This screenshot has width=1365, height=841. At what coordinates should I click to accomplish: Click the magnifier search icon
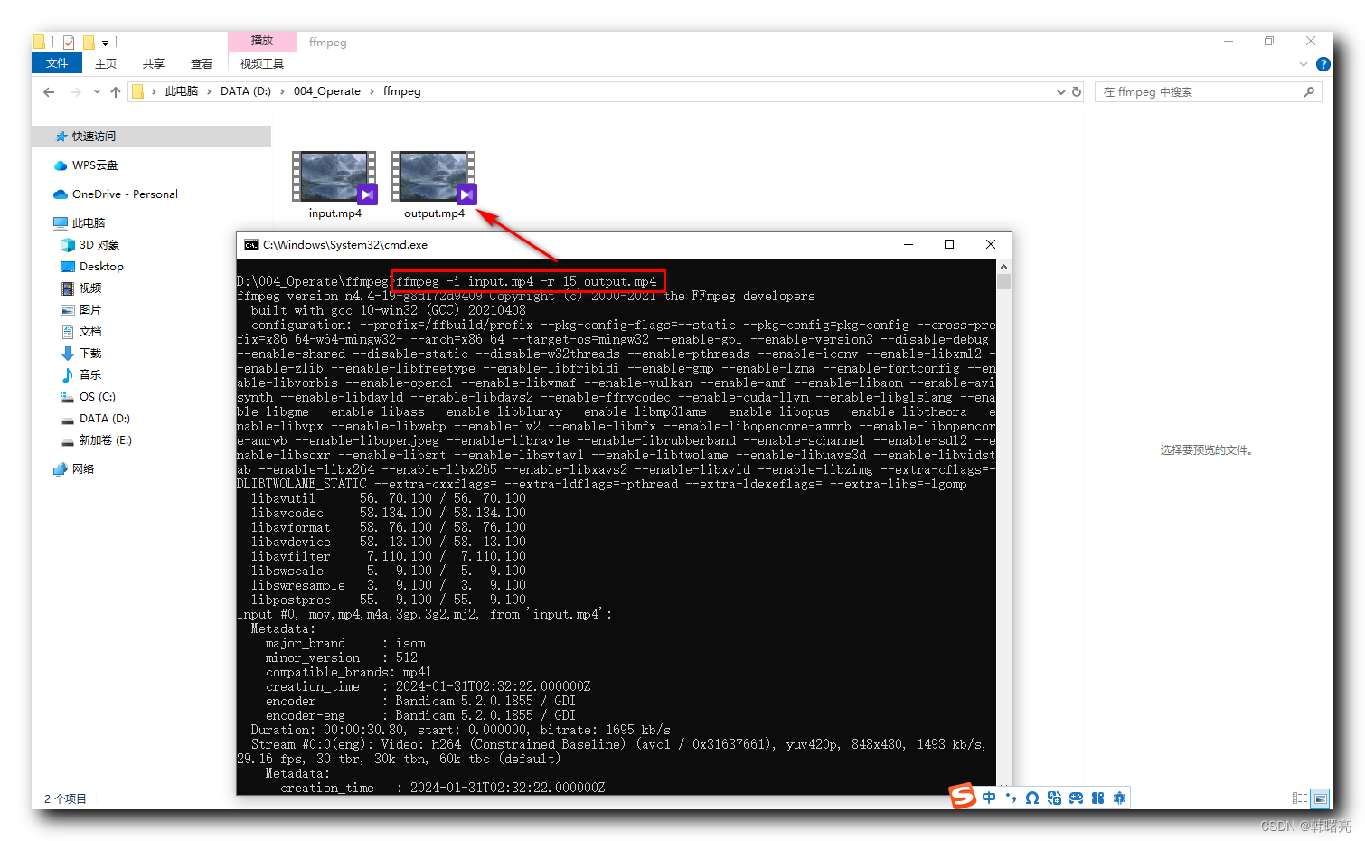tap(1309, 92)
